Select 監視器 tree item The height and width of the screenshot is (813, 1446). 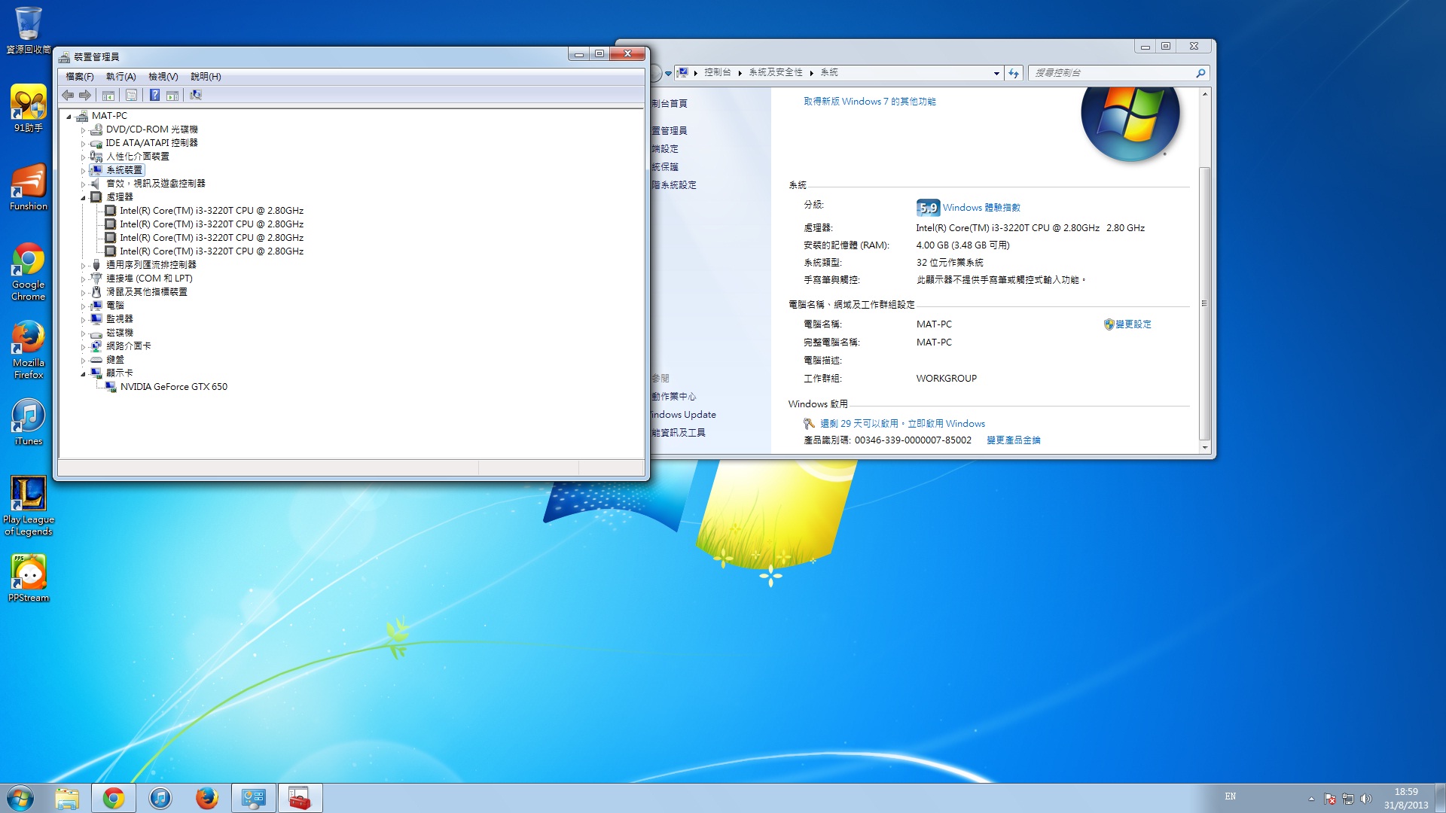(119, 319)
